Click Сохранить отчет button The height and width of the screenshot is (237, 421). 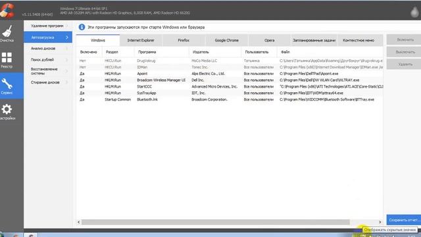pyautogui.click(x=404, y=220)
